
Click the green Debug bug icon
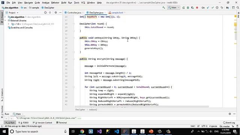(x=188, y=7)
